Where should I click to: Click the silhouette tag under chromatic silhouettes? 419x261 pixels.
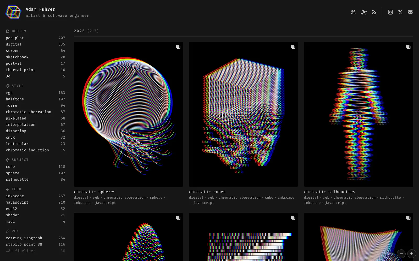pyautogui.click(x=390, y=198)
